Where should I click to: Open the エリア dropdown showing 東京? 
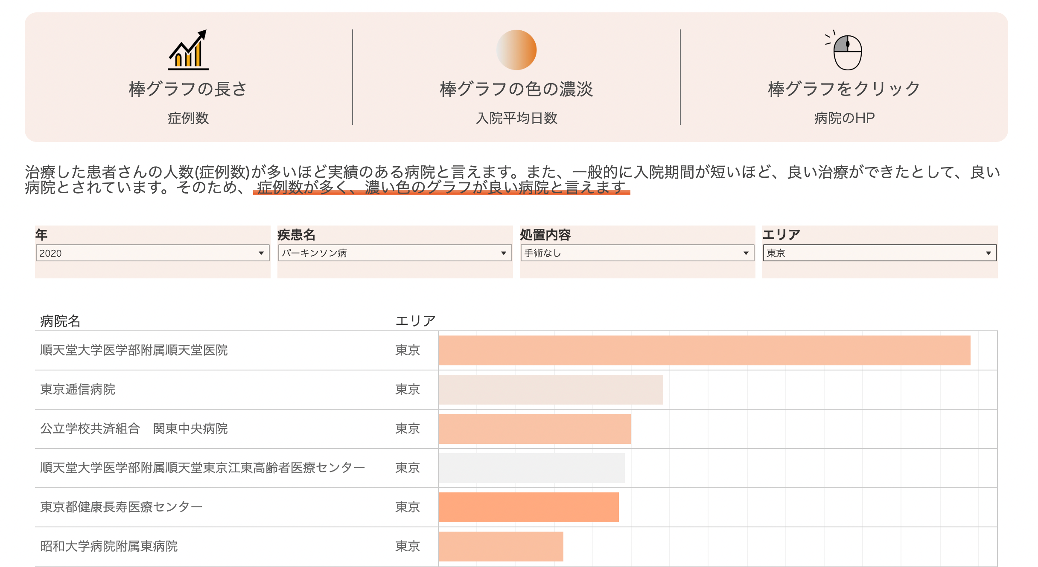point(879,253)
